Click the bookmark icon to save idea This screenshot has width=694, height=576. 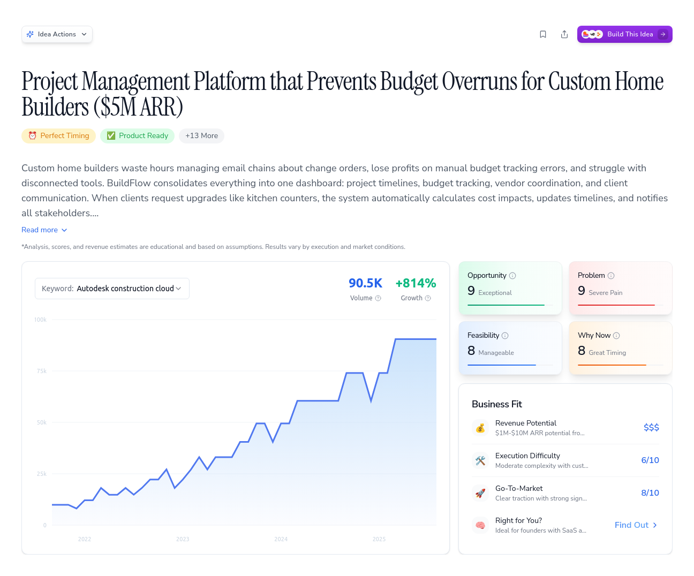[x=543, y=34]
